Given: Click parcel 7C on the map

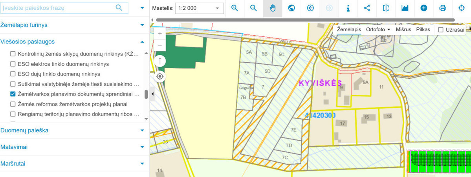Looking at the screenshot, I should 285,157.
